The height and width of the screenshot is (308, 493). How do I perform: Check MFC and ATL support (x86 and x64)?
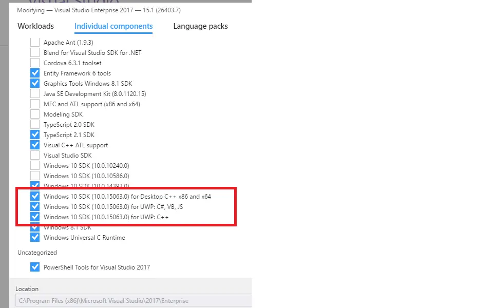click(x=35, y=104)
